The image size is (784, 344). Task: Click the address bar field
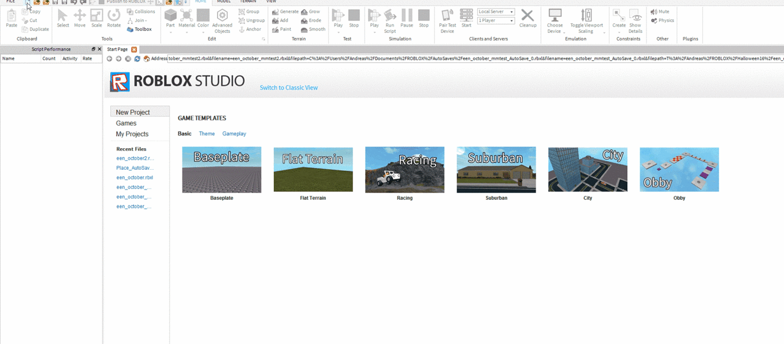tap(476, 58)
